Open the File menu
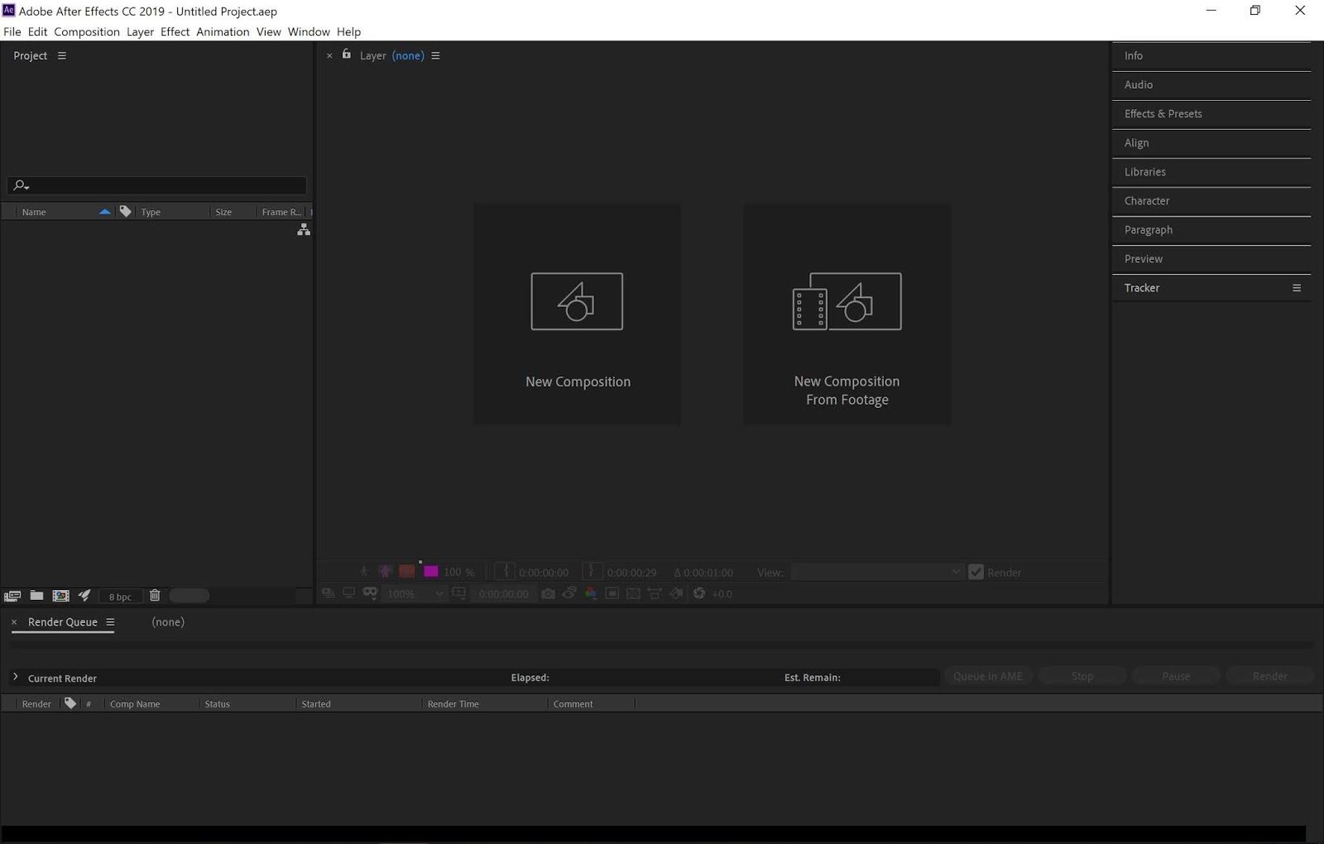The height and width of the screenshot is (844, 1324). click(12, 31)
